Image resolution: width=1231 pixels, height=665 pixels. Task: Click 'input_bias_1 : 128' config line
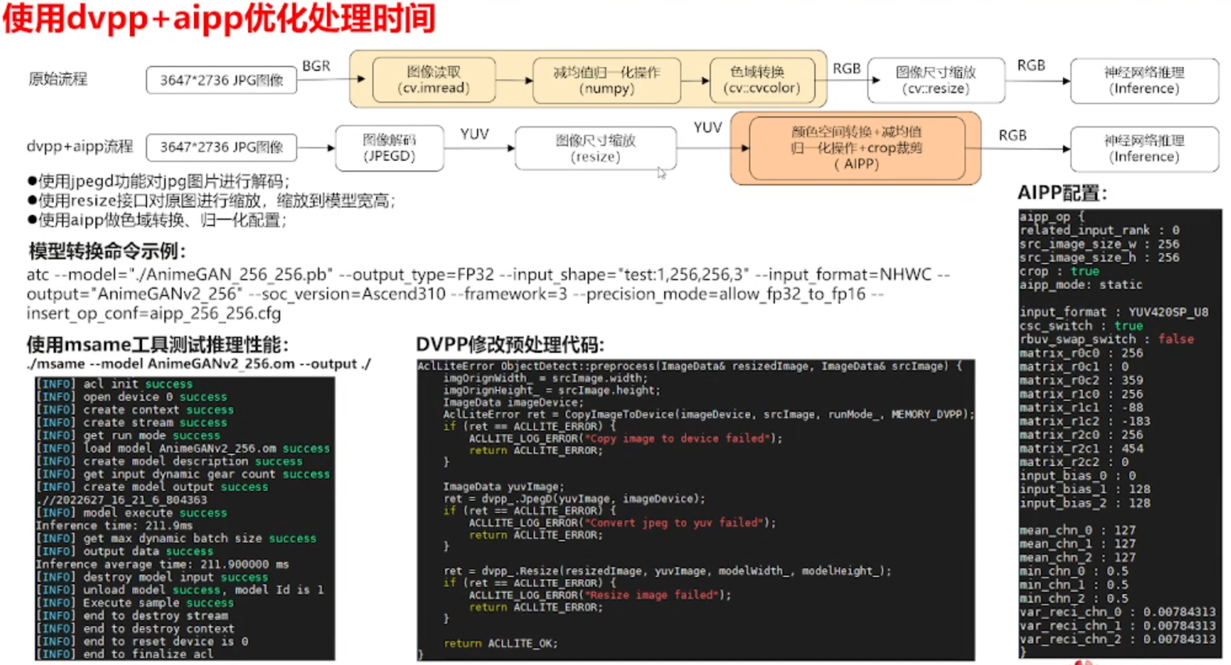pyautogui.click(x=1085, y=490)
